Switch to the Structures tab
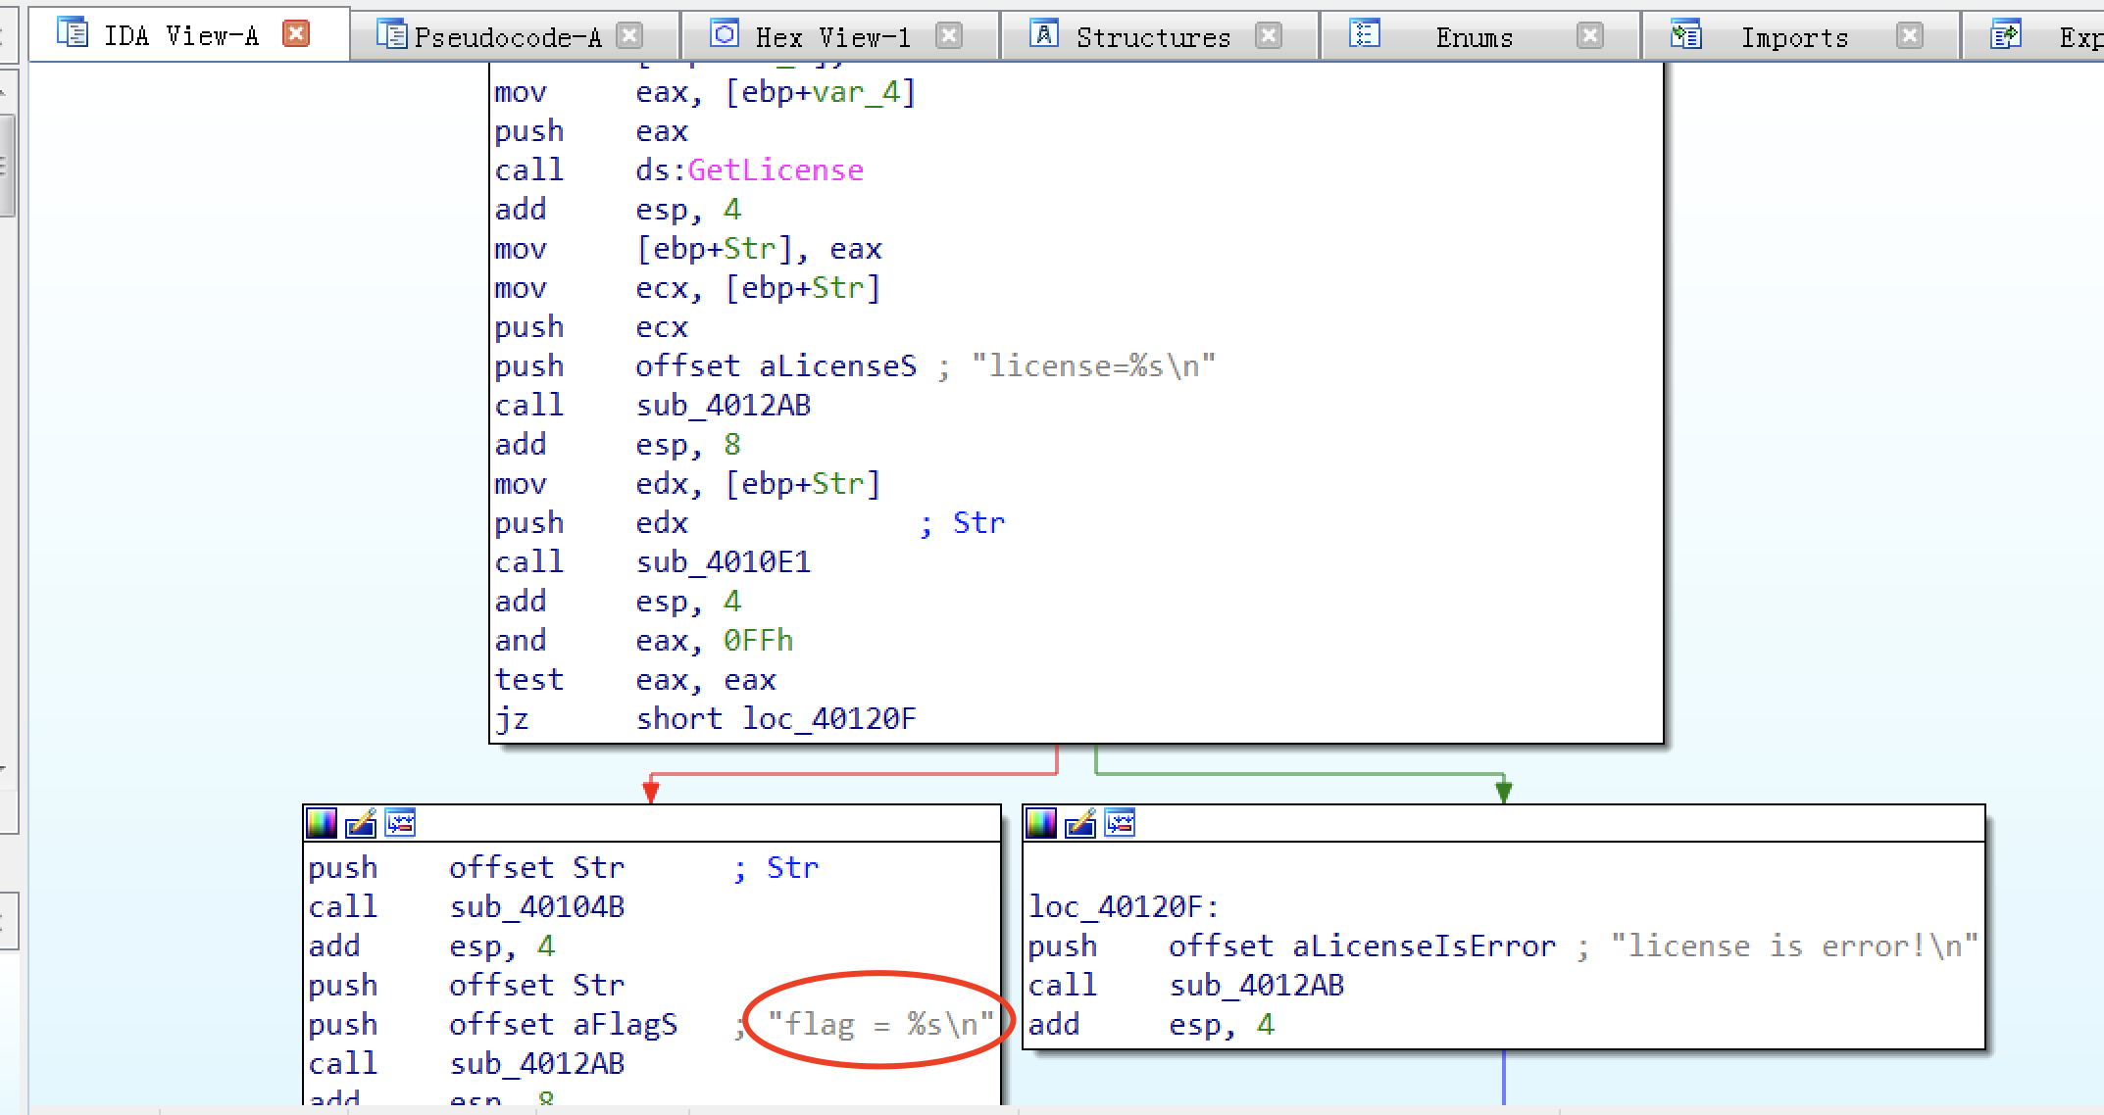The image size is (2104, 1115). (1152, 37)
